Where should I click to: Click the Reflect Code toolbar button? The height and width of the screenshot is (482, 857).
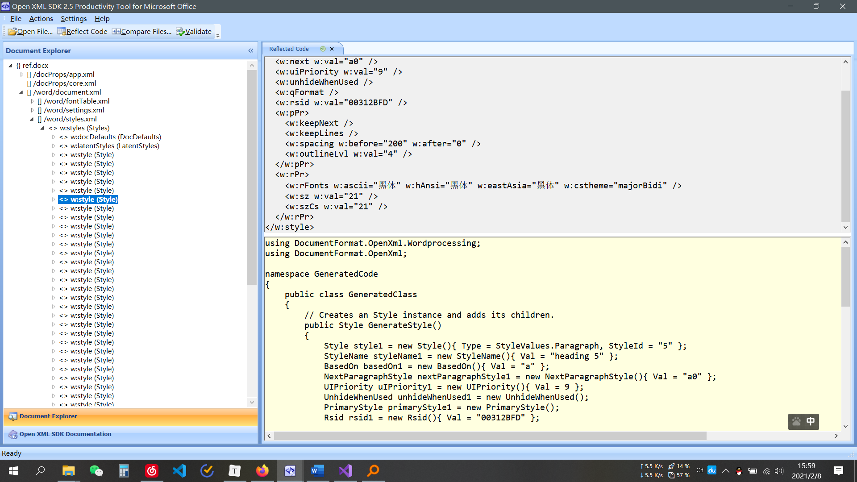point(82,31)
